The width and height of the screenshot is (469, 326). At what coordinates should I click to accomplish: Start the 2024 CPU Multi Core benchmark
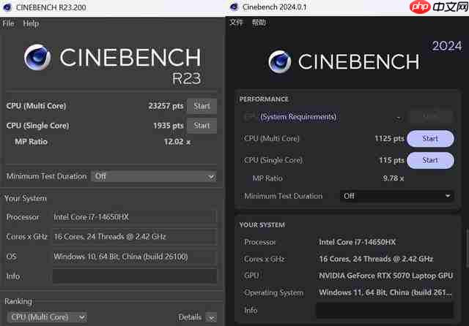(x=429, y=138)
